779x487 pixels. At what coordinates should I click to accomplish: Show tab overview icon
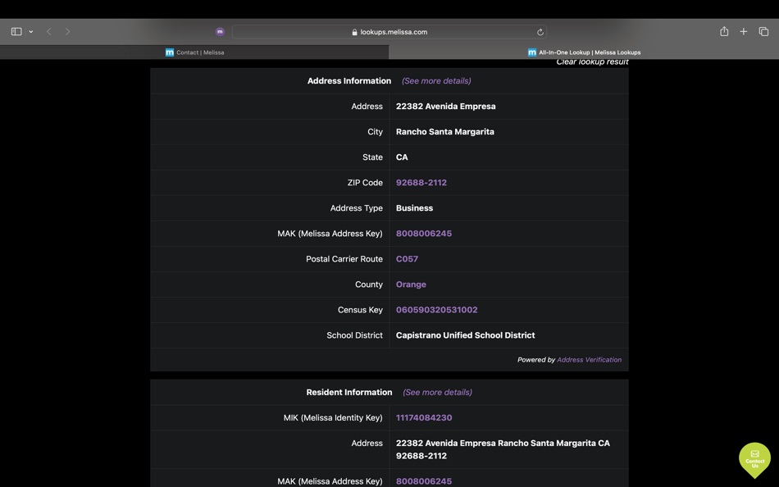click(x=763, y=31)
